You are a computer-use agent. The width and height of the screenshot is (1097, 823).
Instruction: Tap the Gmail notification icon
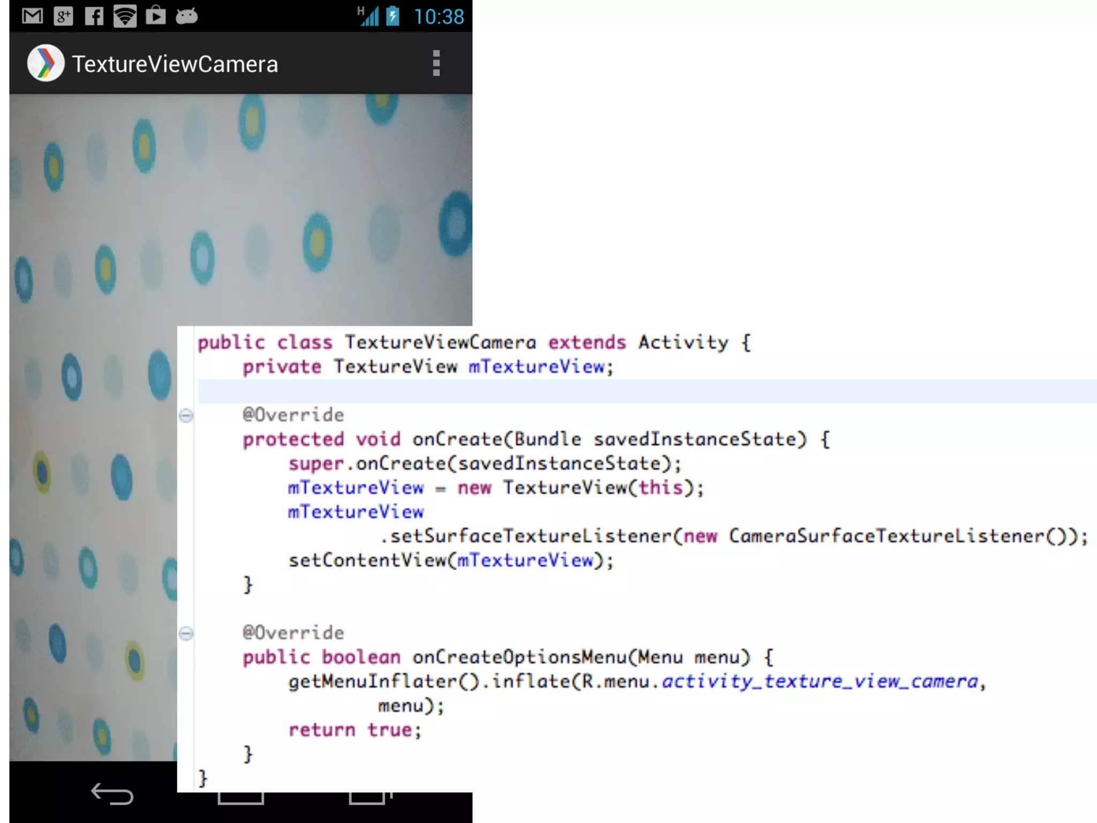pos(32,16)
